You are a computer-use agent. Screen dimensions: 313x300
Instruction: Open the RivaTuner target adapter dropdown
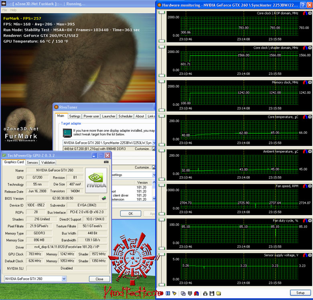[x=154, y=143]
